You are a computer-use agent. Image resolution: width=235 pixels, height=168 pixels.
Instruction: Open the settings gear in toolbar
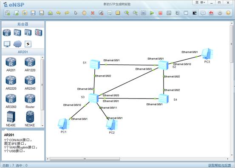[220, 13]
